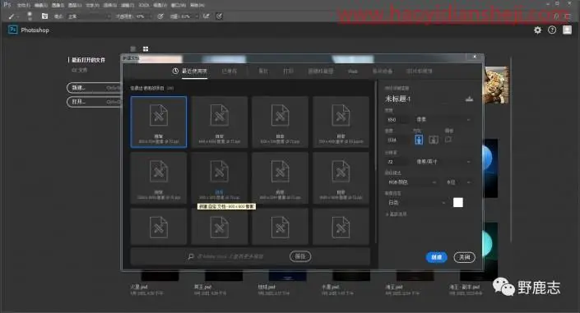Open the 图层 menu
The width and height of the screenshot is (580, 313).
[75, 5]
